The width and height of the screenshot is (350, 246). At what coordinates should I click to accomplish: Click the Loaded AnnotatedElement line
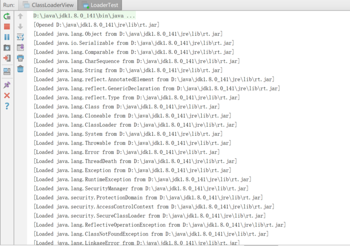click(154, 79)
